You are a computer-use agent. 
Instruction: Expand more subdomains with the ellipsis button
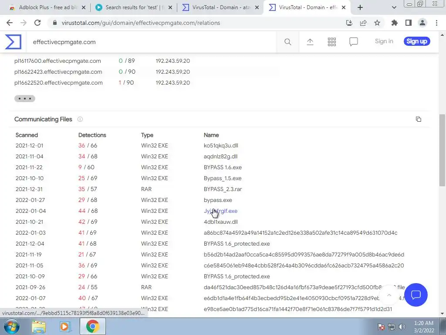pyautogui.click(x=25, y=99)
